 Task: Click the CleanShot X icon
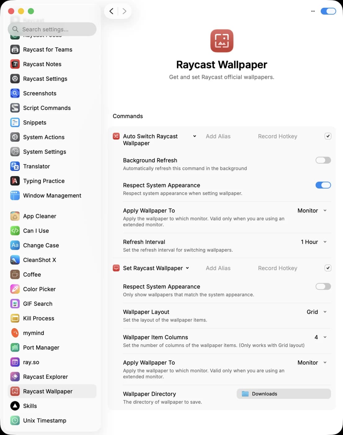(x=15, y=260)
